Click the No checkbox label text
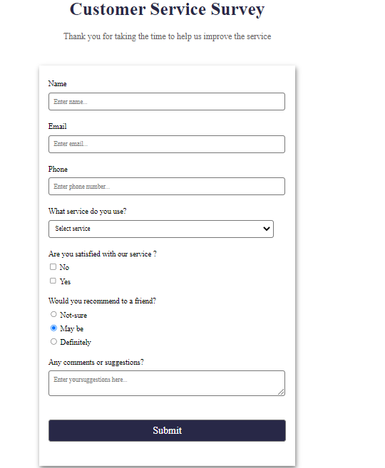The image size is (385, 468). pyautogui.click(x=64, y=267)
